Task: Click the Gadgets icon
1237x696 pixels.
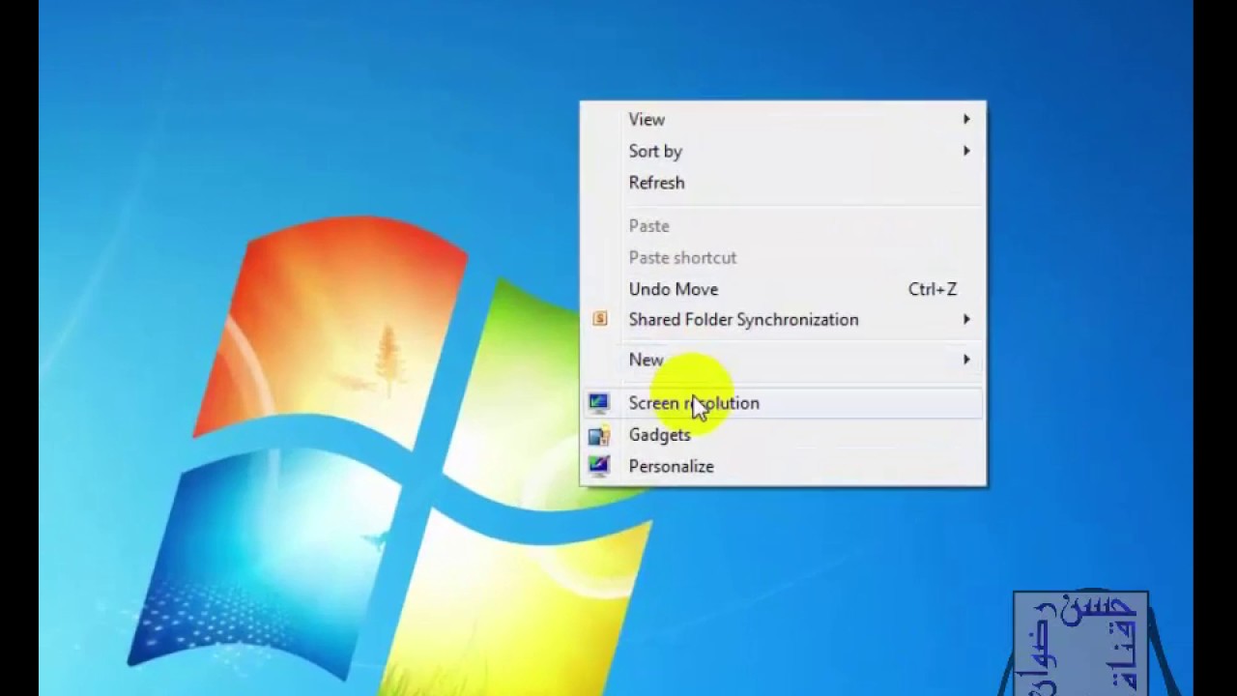Action: click(599, 435)
